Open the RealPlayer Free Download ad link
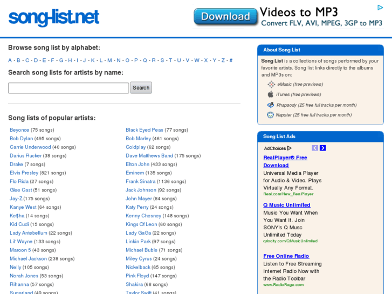 point(285,161)
